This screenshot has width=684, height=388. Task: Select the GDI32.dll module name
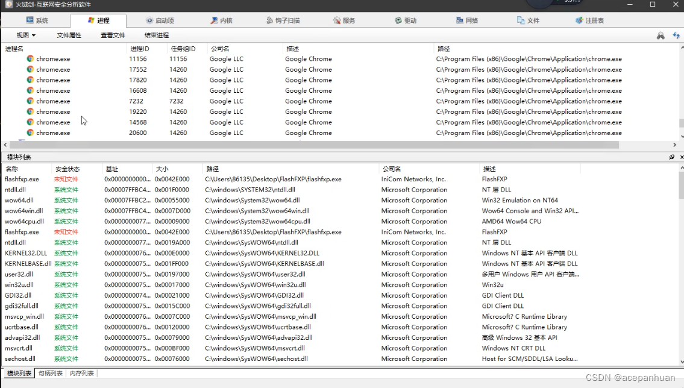tap(18, 295)
